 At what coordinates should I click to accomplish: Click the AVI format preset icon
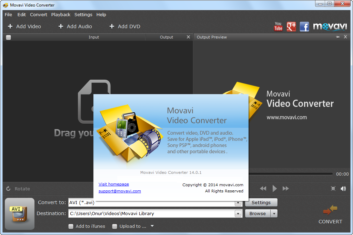point(20,214)
